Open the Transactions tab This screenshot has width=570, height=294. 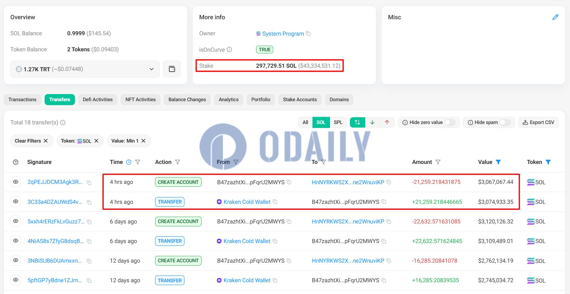coord(22,99)
